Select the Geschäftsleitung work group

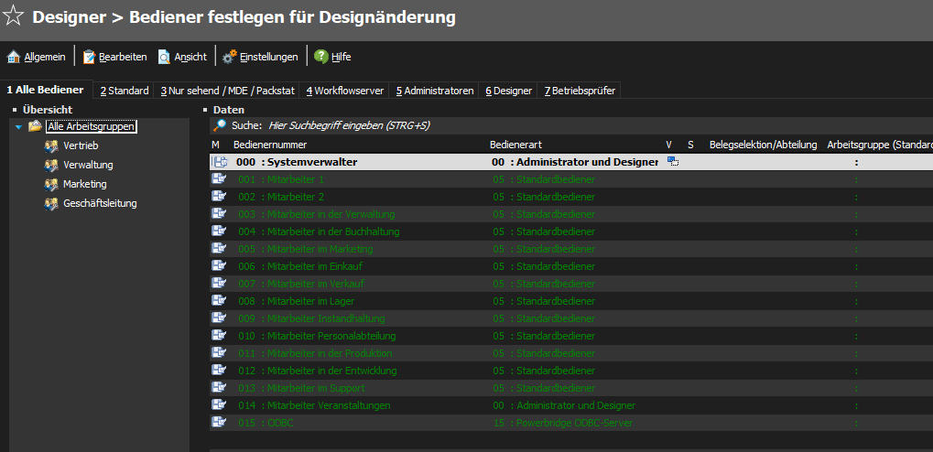coord(100,203)
